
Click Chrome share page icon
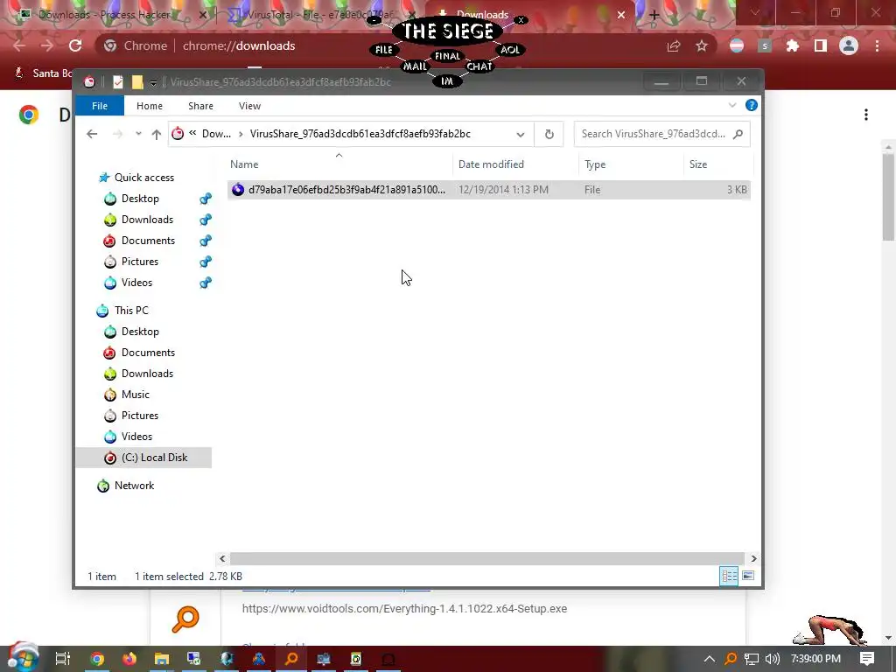674,45
